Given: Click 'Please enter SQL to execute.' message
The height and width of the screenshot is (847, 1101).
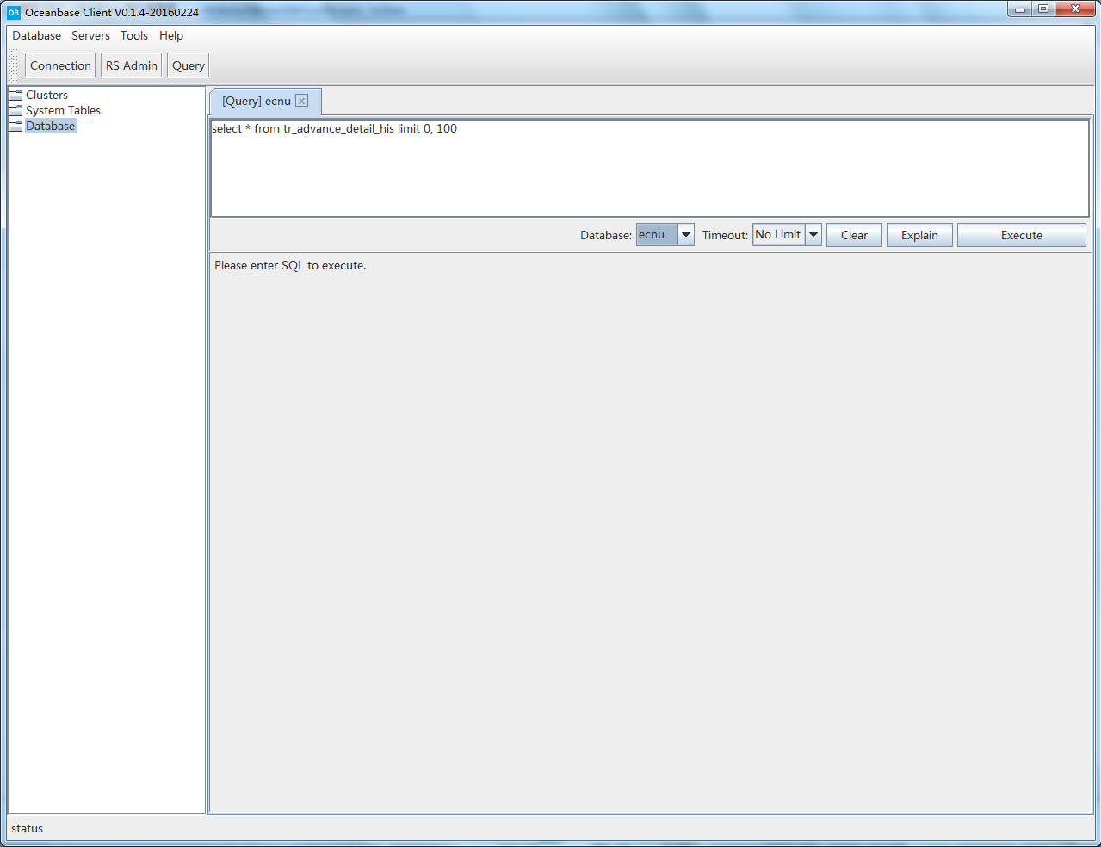Looking at the screenshot, I should tap(290, 265).
